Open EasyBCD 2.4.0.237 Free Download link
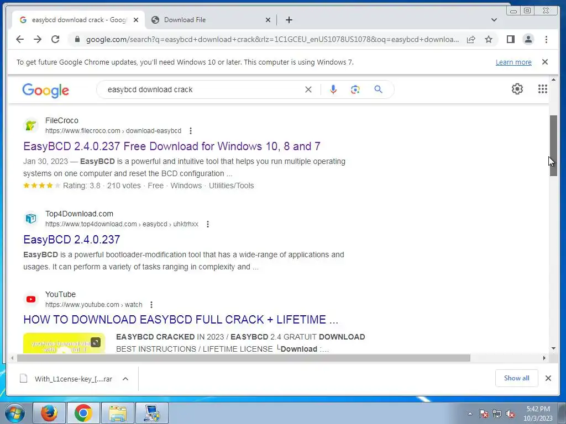This screenshot has height=424, width=566. (172, 146)
